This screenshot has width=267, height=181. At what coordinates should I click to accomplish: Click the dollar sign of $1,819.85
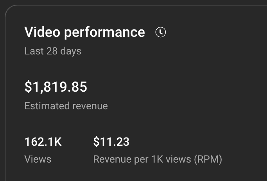coord(28,87)
